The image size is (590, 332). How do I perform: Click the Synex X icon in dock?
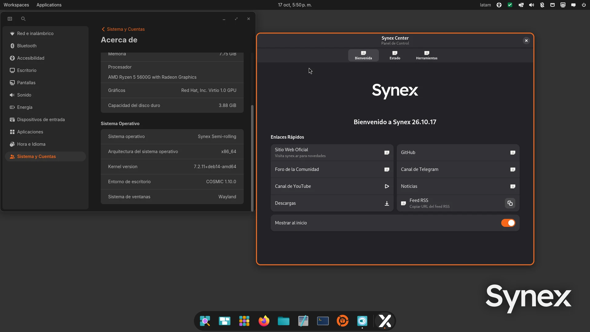(x=385, y=321)
